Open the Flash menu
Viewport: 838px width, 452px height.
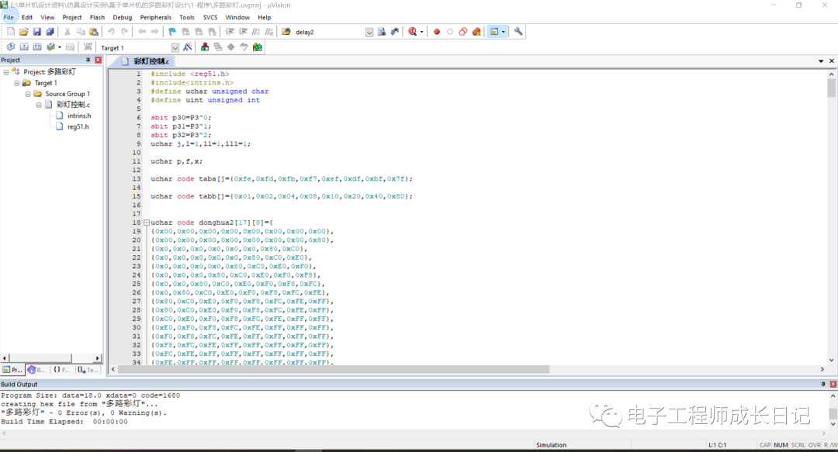[x=97, y=18]
